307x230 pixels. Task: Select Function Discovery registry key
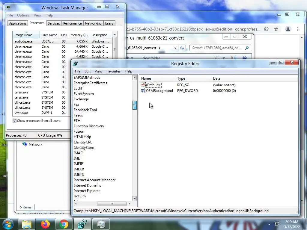click(89, 126)
